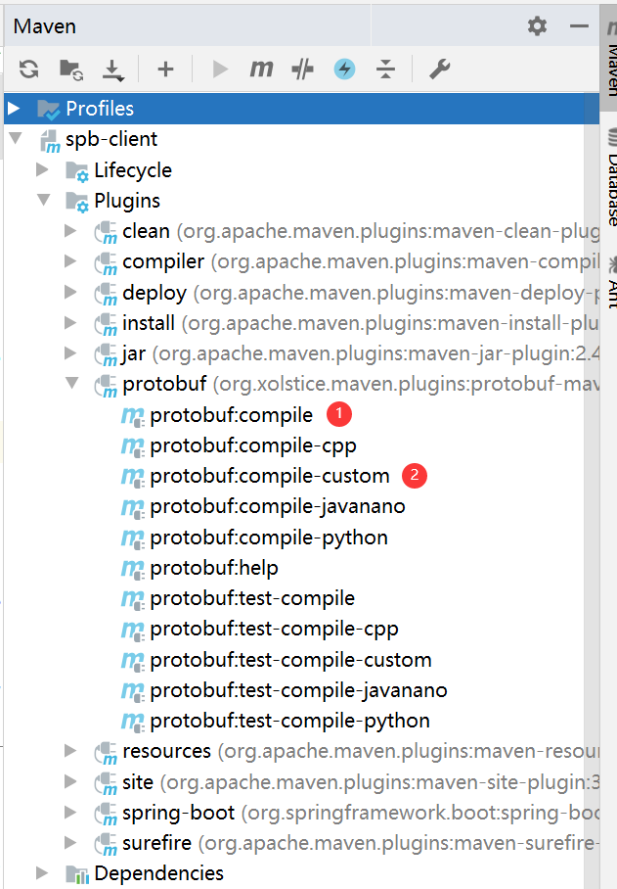617x889 pixels.
Task: Select protobuf:compile-custom goal
Action: (270, 476)
